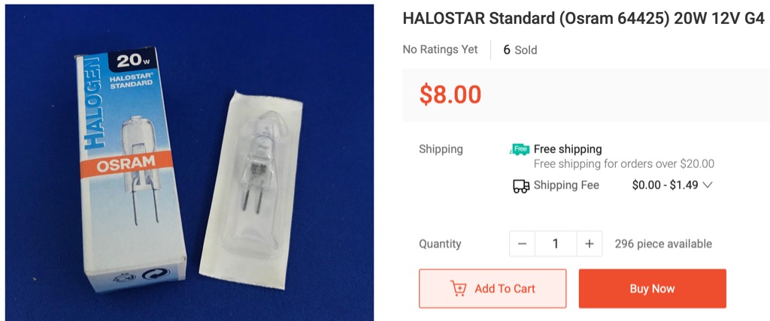Image resolution: width=770 pixels, height=321 pixels.
Task: Open the No Ratings Yet link
Action: click(x=440, y=49)
